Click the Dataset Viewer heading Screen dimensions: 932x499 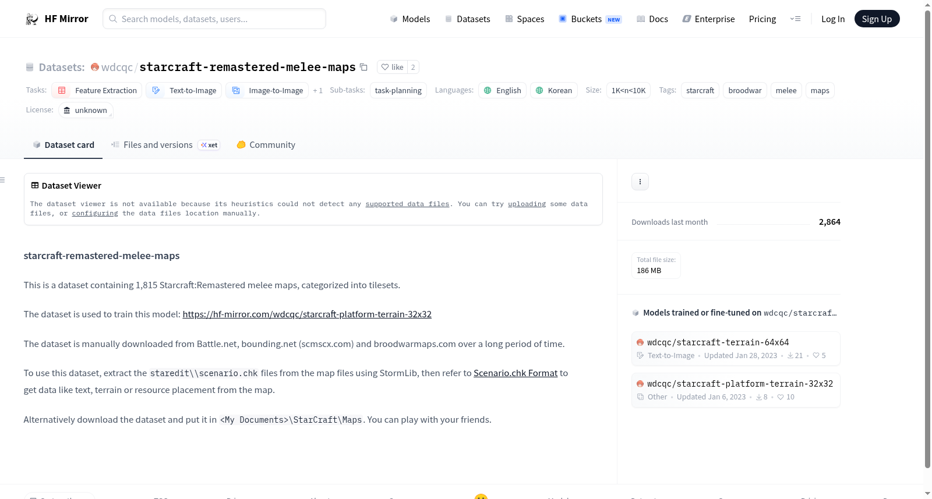click(x=72, y=186)
